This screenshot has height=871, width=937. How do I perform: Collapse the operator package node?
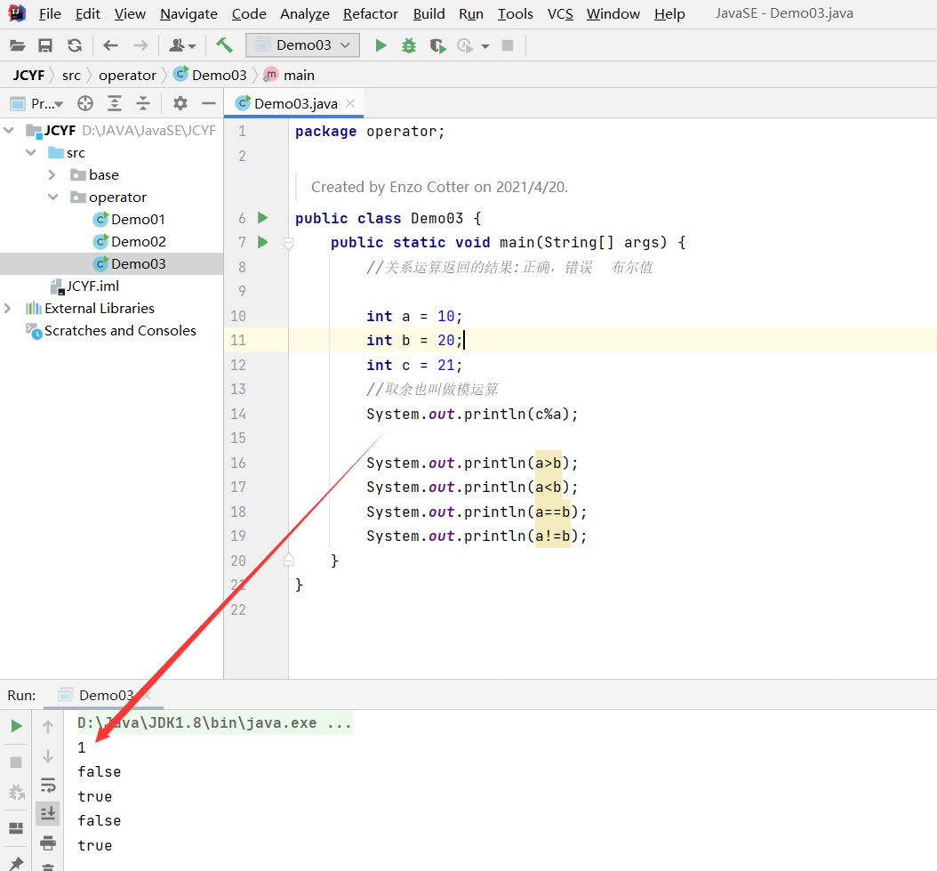coord(53,197)
